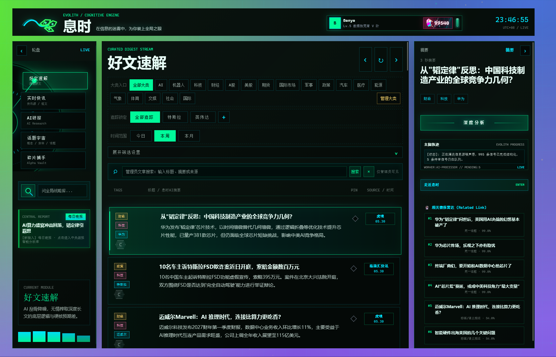Pin the Marvell article diamond icon

353,319
